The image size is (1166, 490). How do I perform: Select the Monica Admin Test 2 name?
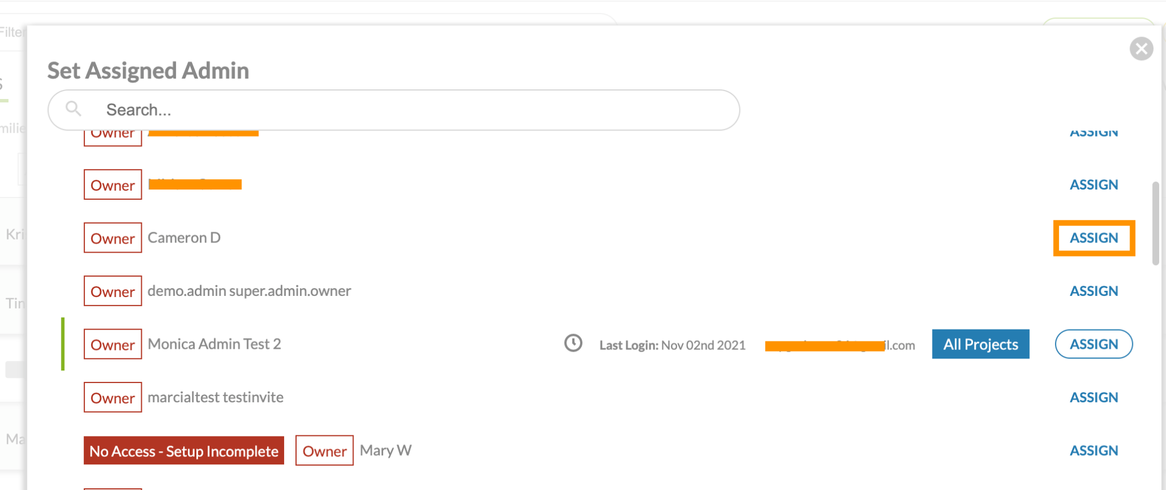coord(214,344)
